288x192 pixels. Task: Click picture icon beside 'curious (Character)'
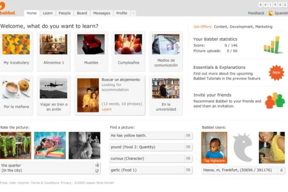188,158
